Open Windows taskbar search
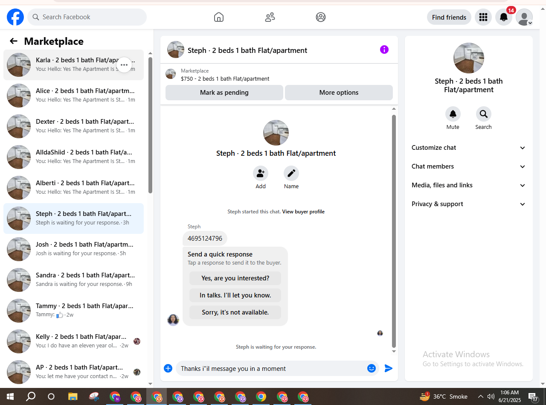 pyautogui.click(x=31, y=396)
